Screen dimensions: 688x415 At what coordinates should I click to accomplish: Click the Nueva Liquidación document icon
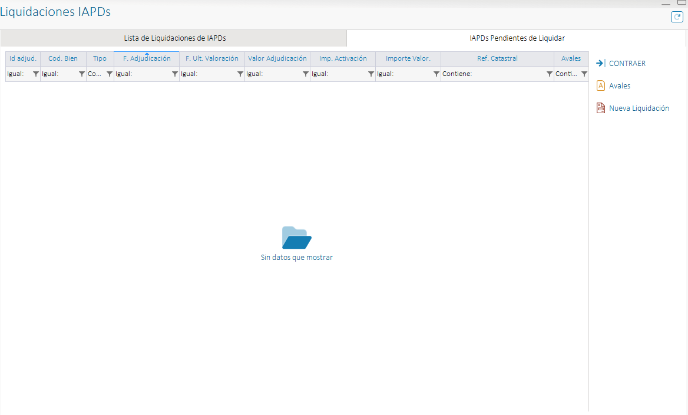[601, 108]
